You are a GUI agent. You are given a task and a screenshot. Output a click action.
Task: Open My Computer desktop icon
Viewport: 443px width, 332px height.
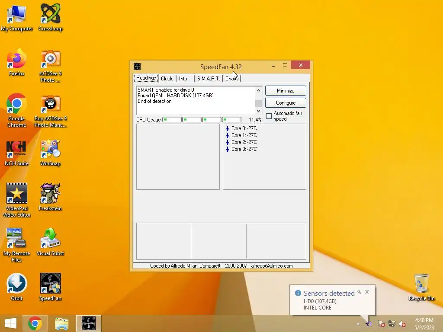point(17,17)
